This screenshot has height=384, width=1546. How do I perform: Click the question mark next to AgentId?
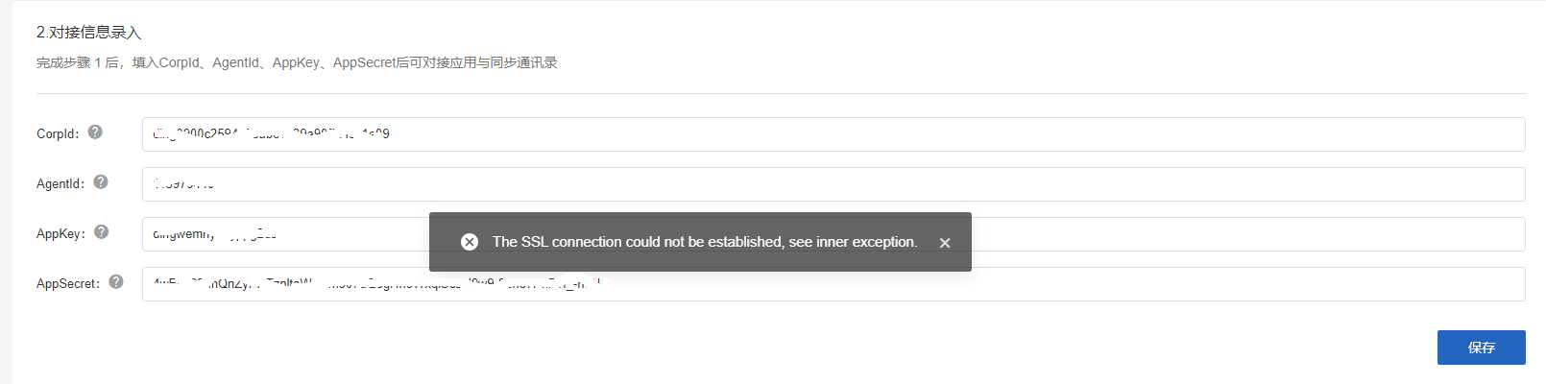click(101, 182)
